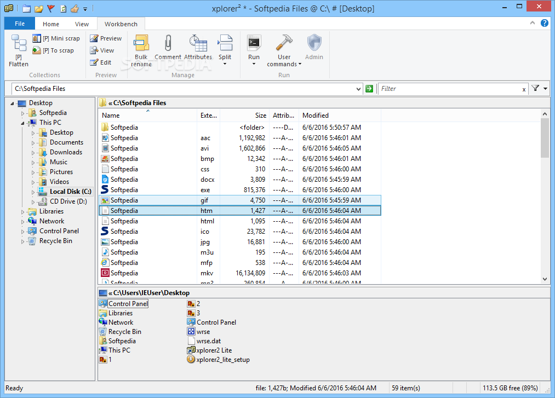
Task: Select xplorer2 Lite shortcut in Desktop pane
Action: (209, 350)
